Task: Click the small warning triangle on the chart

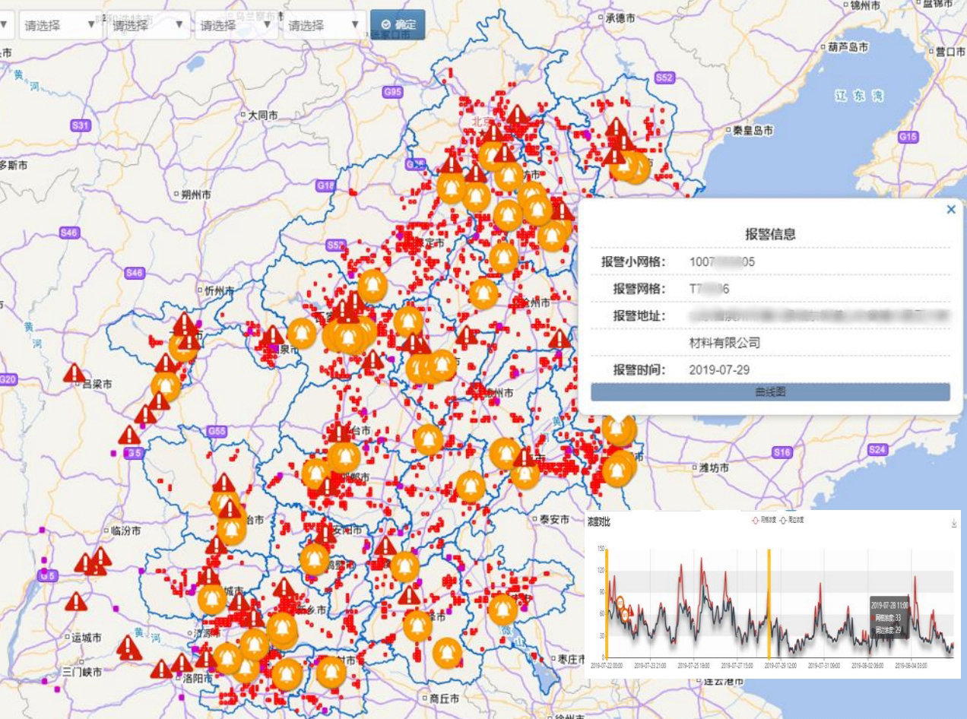Action: (630, 610)
